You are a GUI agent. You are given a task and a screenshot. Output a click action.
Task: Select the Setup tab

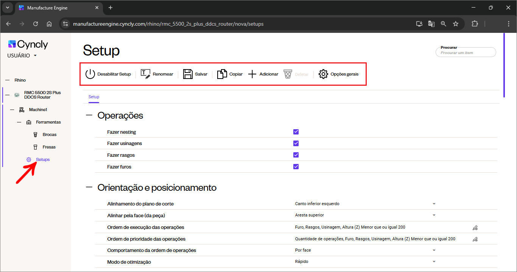coord(94,97)
